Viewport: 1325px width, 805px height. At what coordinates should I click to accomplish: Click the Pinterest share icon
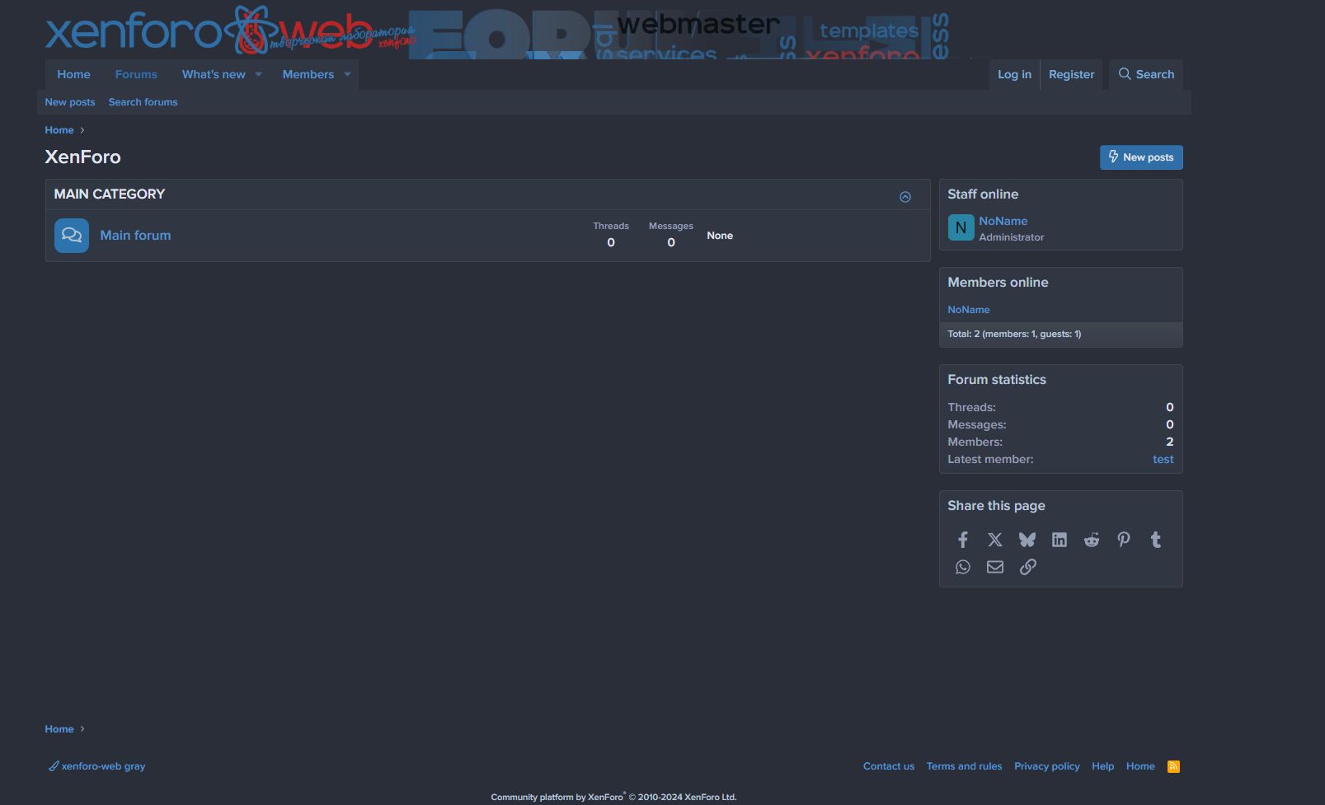(x=1124, y=540)
